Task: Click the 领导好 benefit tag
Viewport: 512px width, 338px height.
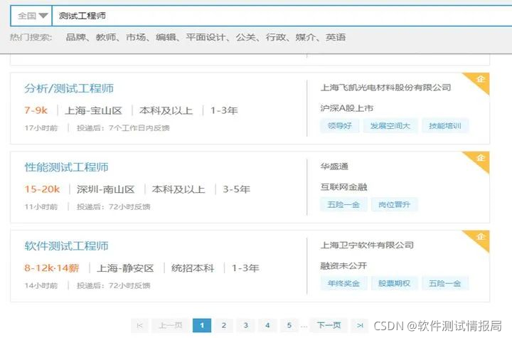Action: 340,126
